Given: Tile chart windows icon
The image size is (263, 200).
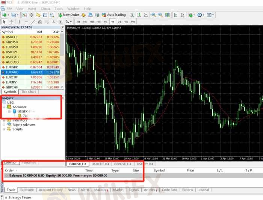Looking at the screenshot, I should point(168,15).
